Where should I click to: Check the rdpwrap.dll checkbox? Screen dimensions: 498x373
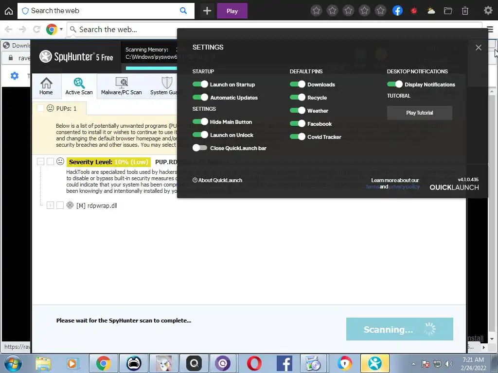click(x=60, y=205)
